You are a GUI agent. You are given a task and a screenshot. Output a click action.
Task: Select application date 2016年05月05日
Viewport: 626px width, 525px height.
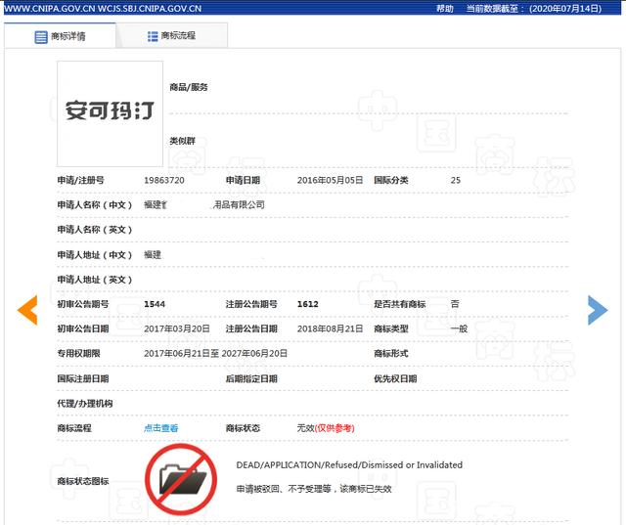tap(330, 180)
